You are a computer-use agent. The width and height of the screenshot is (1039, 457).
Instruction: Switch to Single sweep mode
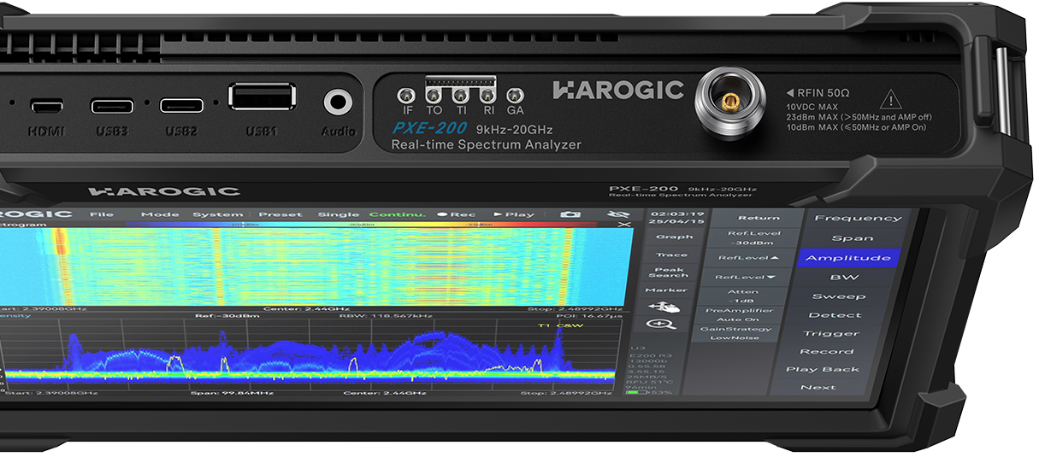(338, 214)
